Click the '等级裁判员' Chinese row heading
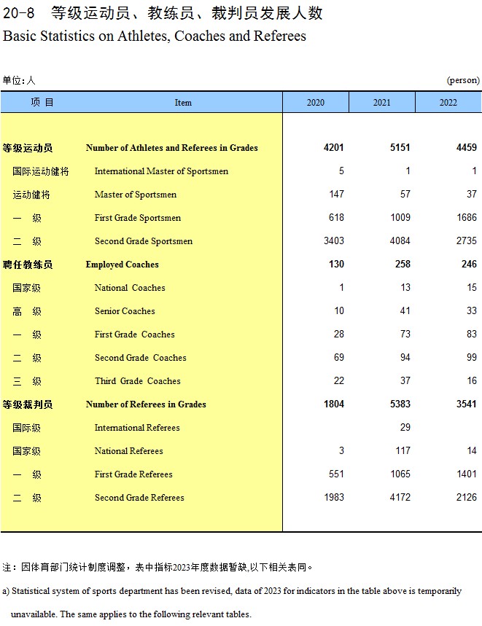This screenshot has height=626, width=482. pyautogui.click(x=28, y=405)
